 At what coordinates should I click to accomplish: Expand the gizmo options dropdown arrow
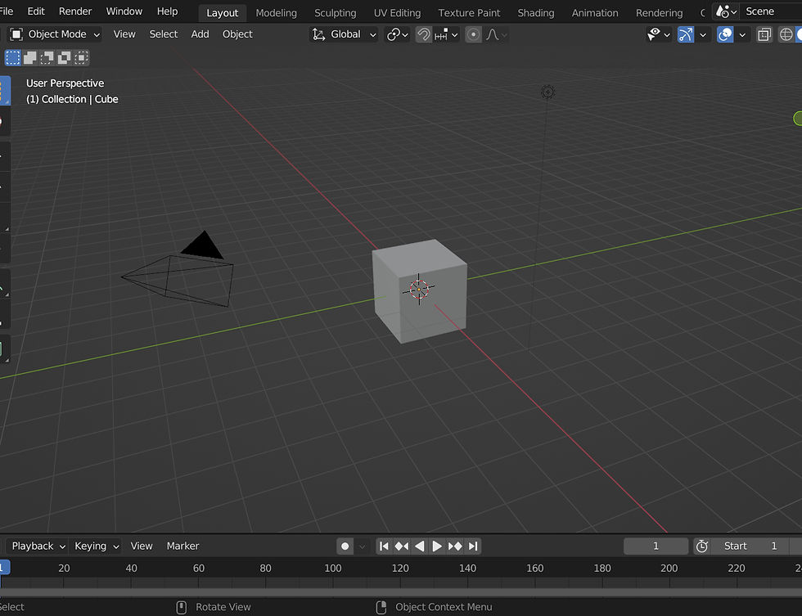[x=703, y=34]
